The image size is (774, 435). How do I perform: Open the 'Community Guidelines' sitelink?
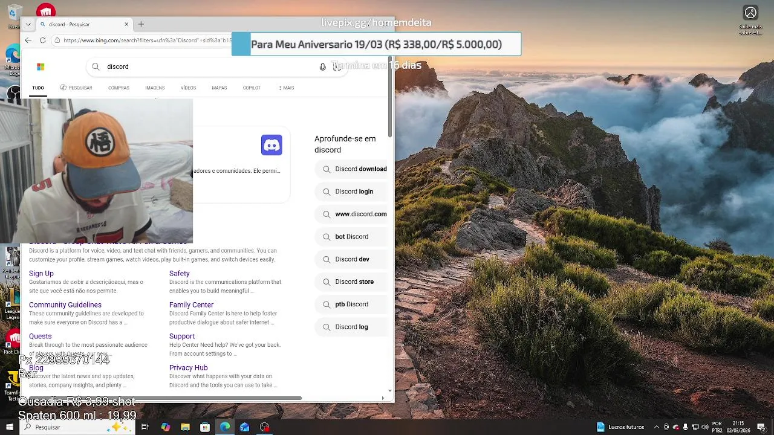click(65, 305)
